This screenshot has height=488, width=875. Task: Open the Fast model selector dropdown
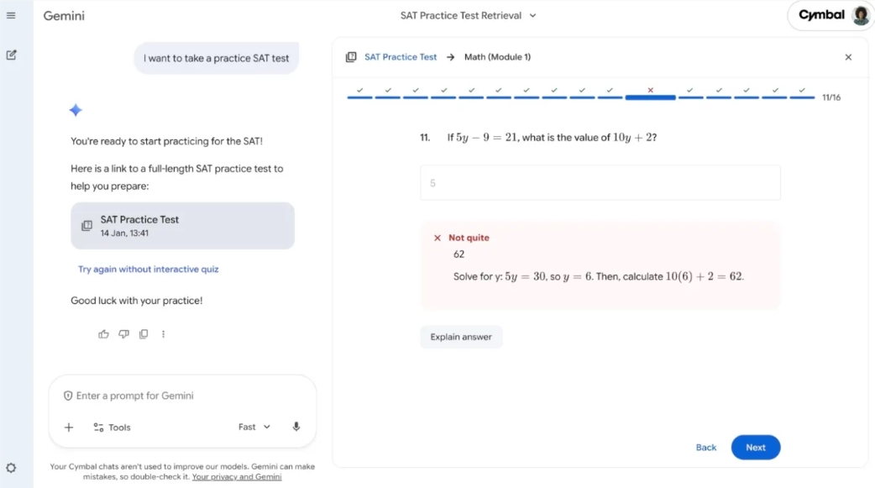254,427
